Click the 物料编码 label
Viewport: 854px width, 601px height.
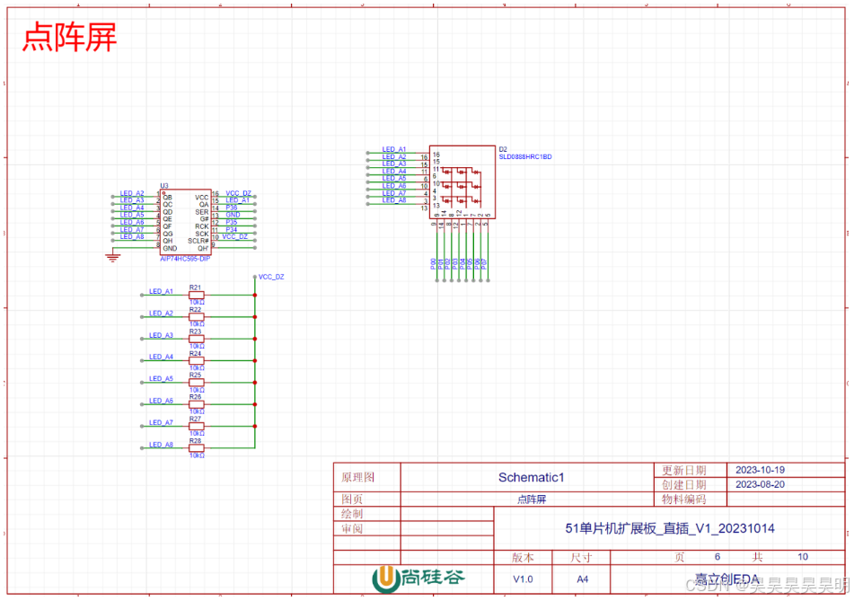click(x=684, y=499)
